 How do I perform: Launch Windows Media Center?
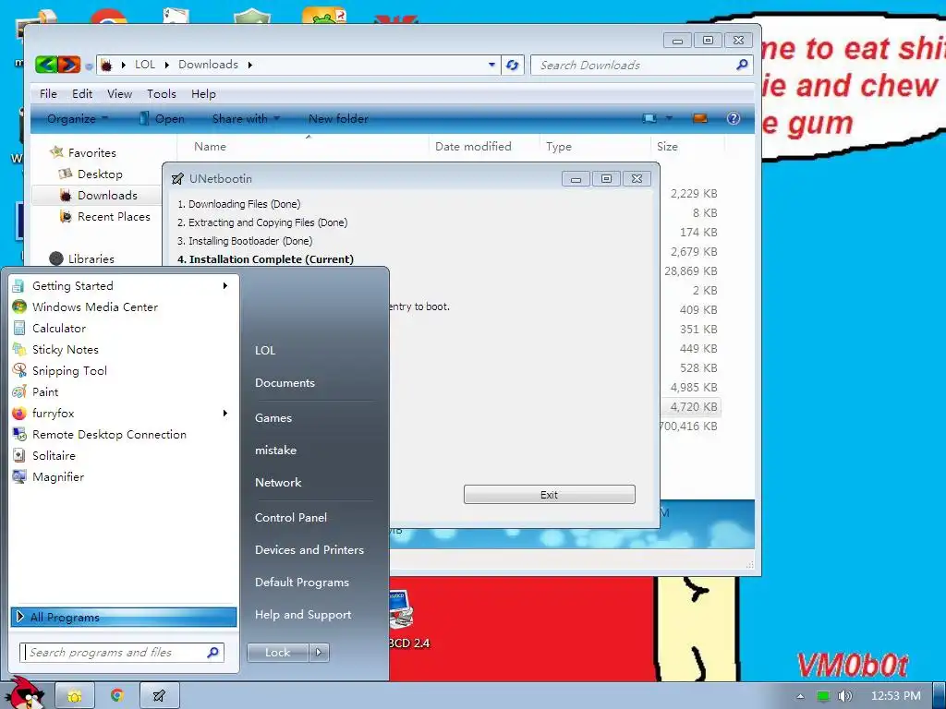pyautogui.click(x=122, y=306)
